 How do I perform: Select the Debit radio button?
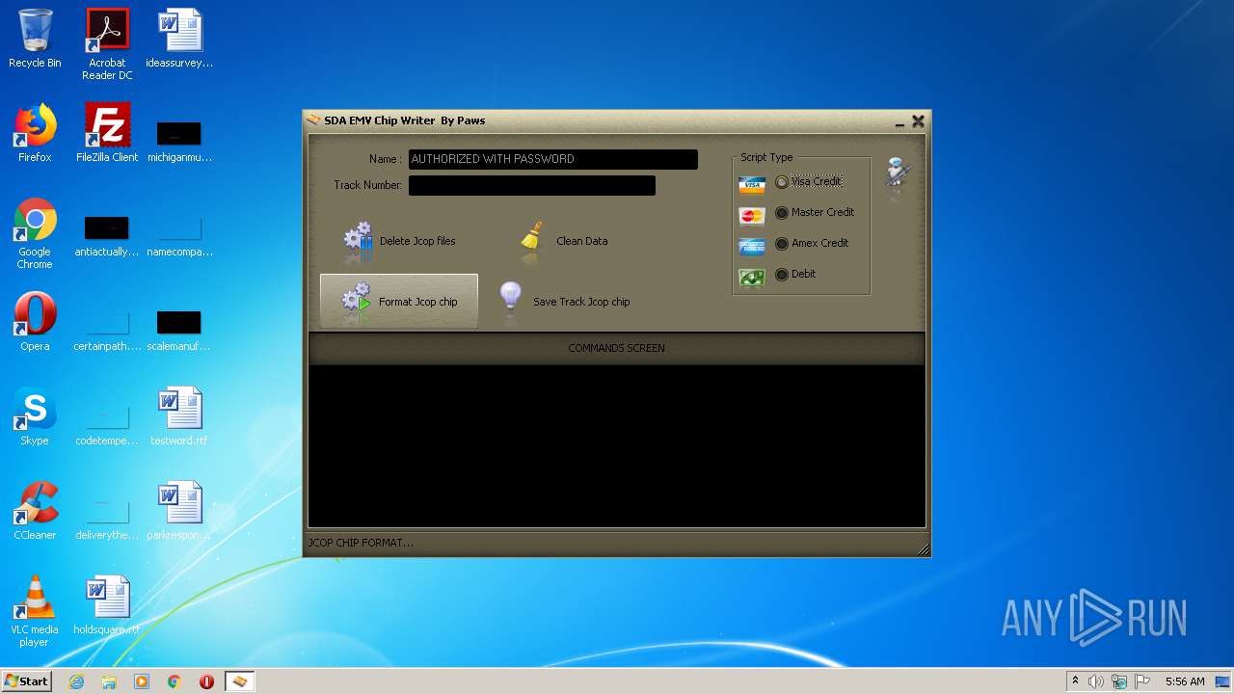(x=782, y=274)
